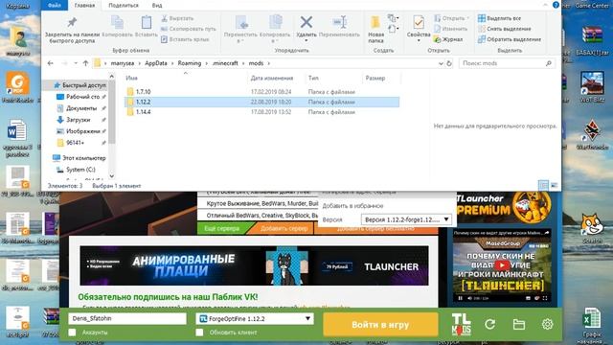Click AppData in the address breadcrumb
The width and height of the screenshot is (613, 345).
pyautogui.click(x=155, y=63)
